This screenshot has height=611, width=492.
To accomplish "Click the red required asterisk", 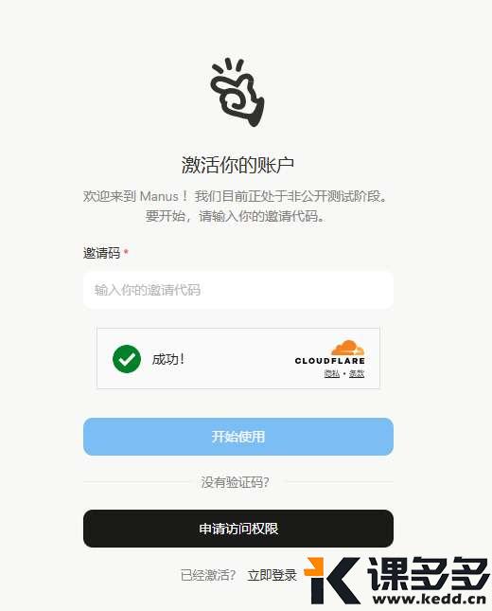I will 126,252.
